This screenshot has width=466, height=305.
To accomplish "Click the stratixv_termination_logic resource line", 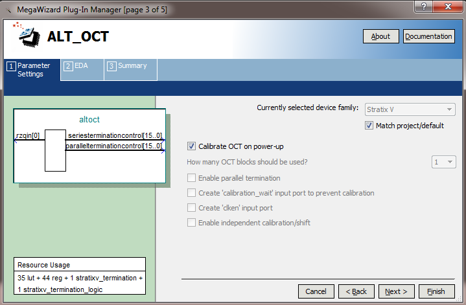I will (60, 289).
